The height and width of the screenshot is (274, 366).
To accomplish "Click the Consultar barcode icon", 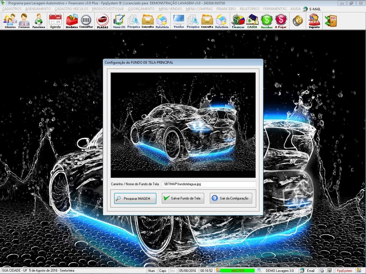I will pos(86,21).
